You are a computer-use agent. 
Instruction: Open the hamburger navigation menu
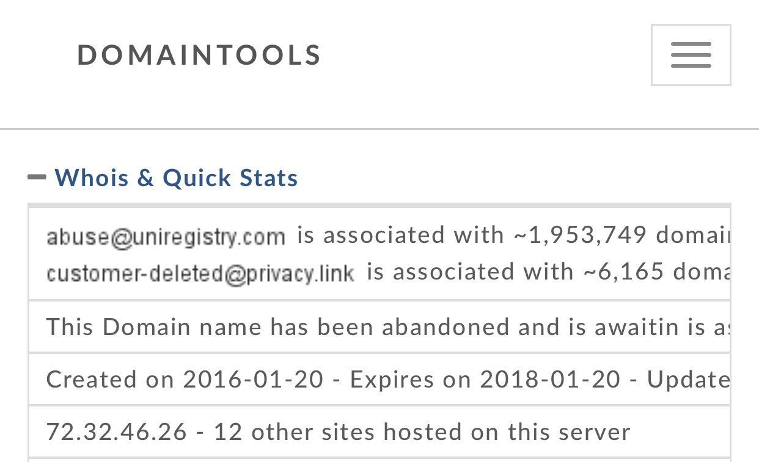click(x=691, y=55)
